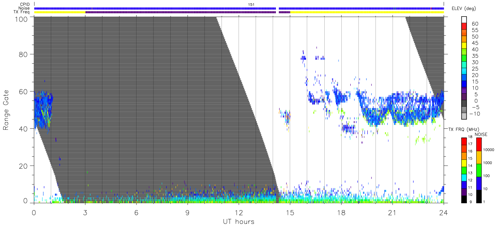Screen dimensions: 499x230
Task: Click the CPID value '151'
Action: [x=251, y=4]
